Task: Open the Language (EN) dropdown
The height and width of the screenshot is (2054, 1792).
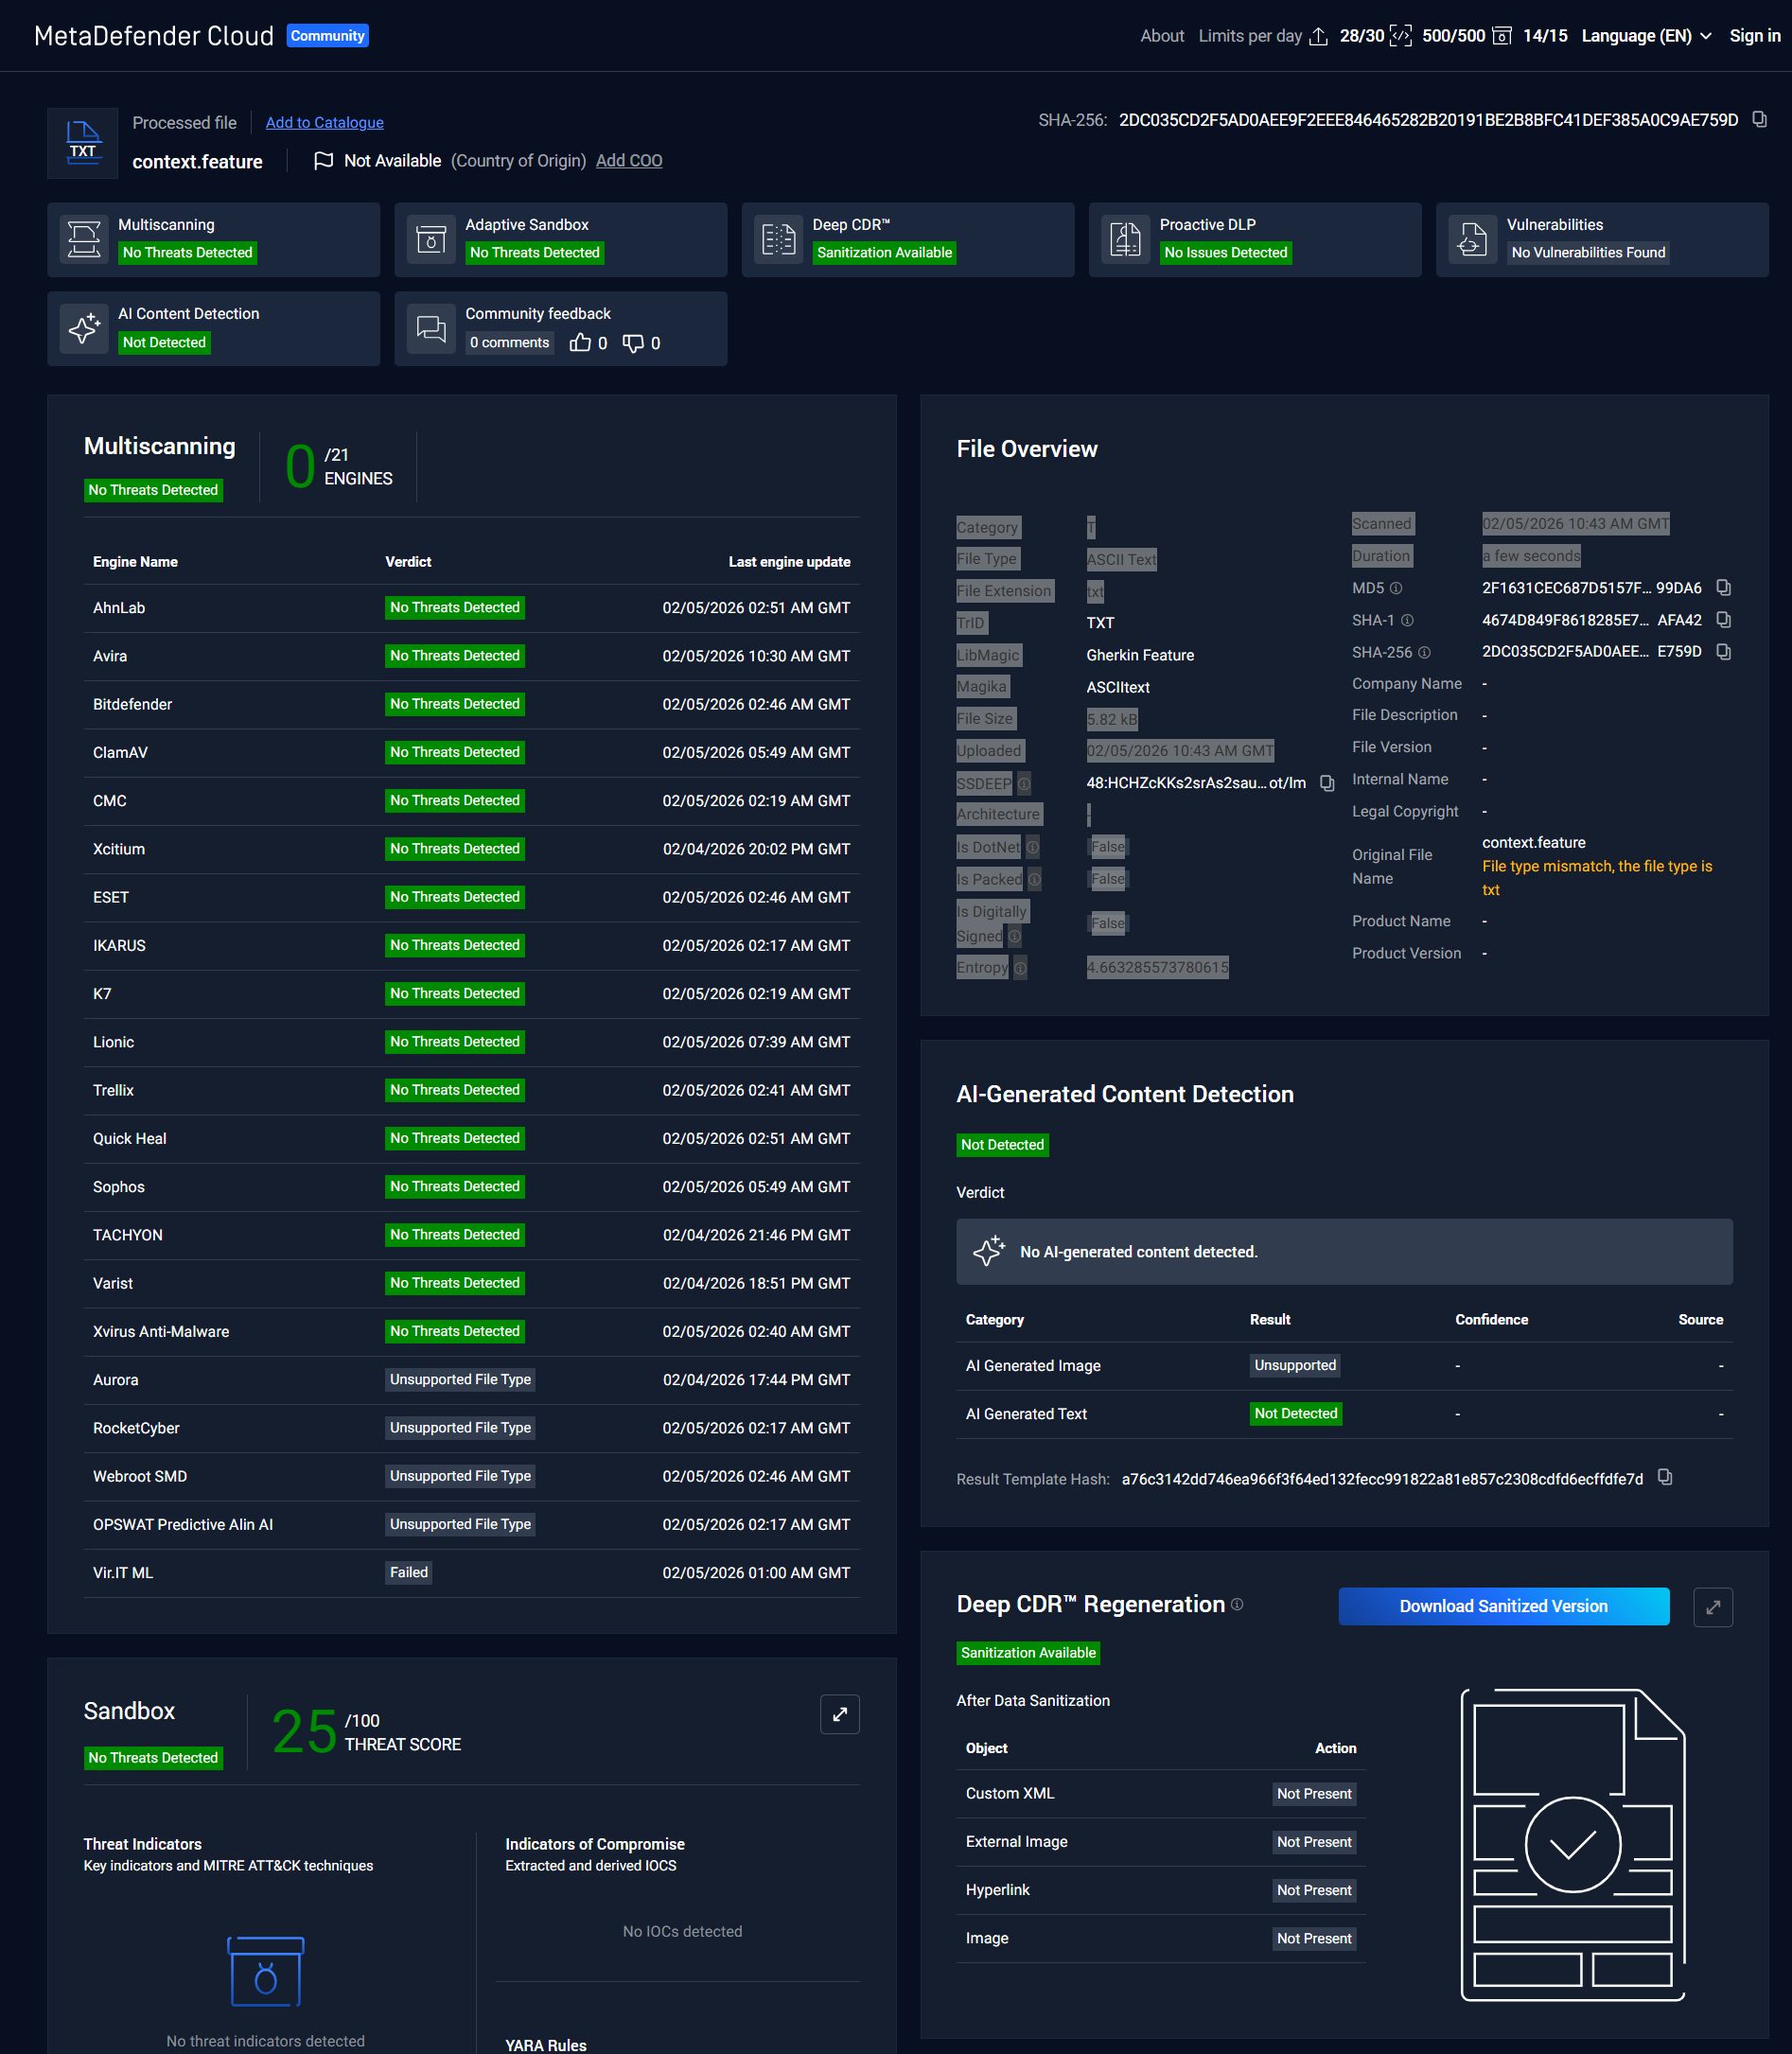Action: [x=1646, y=36]
